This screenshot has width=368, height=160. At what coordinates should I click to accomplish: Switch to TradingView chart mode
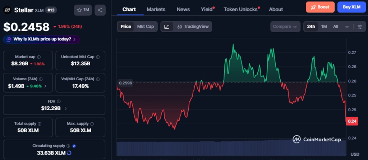coord(193,27)
